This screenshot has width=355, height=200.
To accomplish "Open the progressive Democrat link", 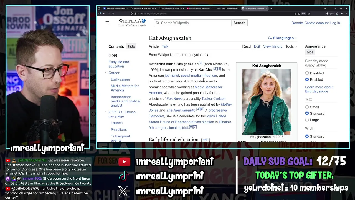I will pos(188,113).
